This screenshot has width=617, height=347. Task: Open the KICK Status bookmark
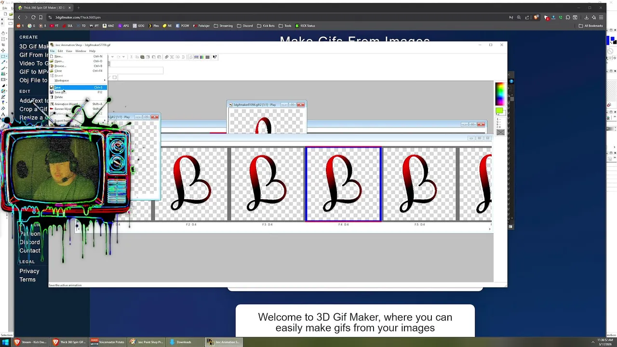[305, 26]
